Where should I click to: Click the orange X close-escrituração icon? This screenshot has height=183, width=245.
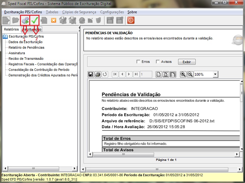point(54,21)
